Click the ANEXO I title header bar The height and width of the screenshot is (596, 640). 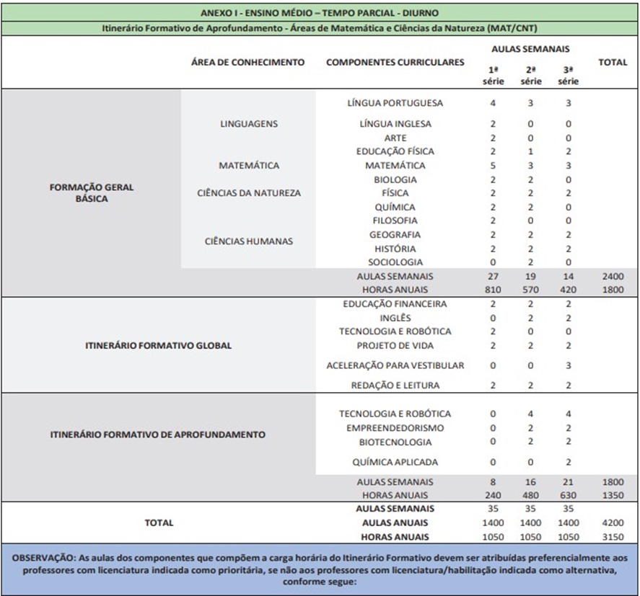tap(320, 13)
